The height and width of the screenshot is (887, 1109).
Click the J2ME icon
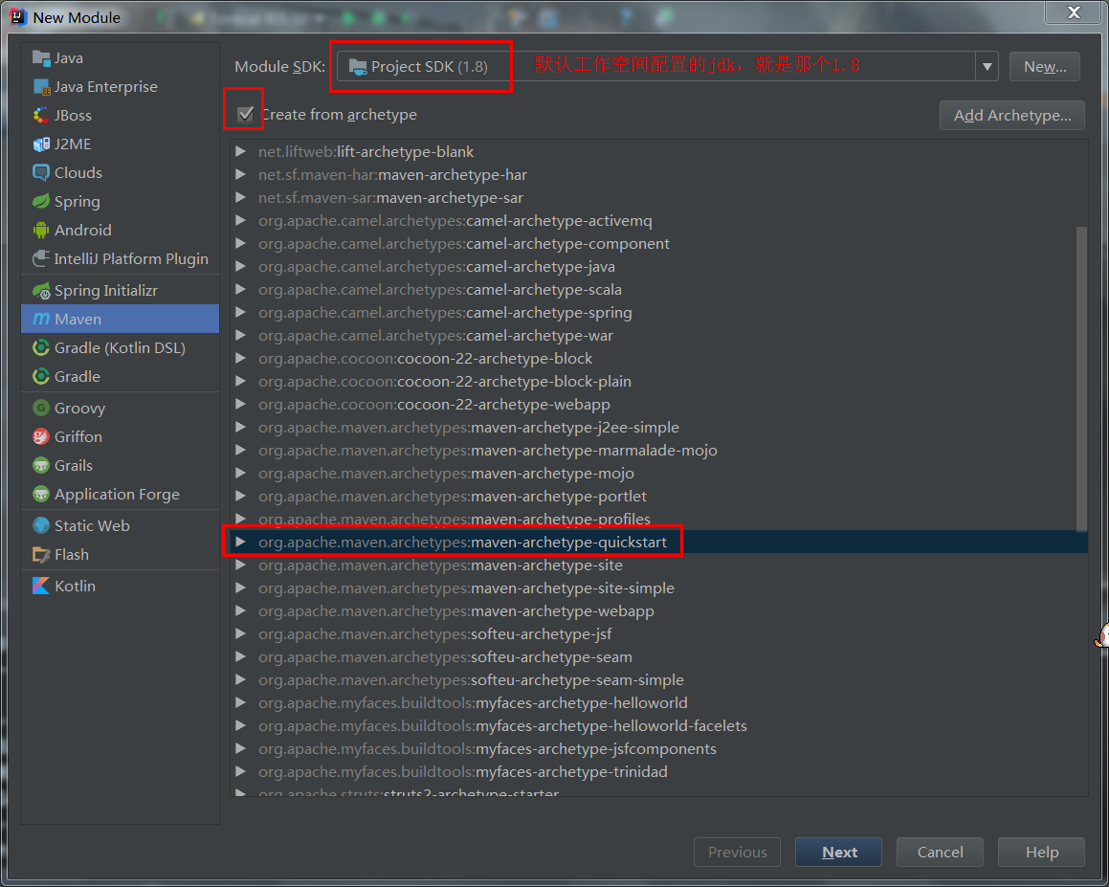click(x=41, y=144)
